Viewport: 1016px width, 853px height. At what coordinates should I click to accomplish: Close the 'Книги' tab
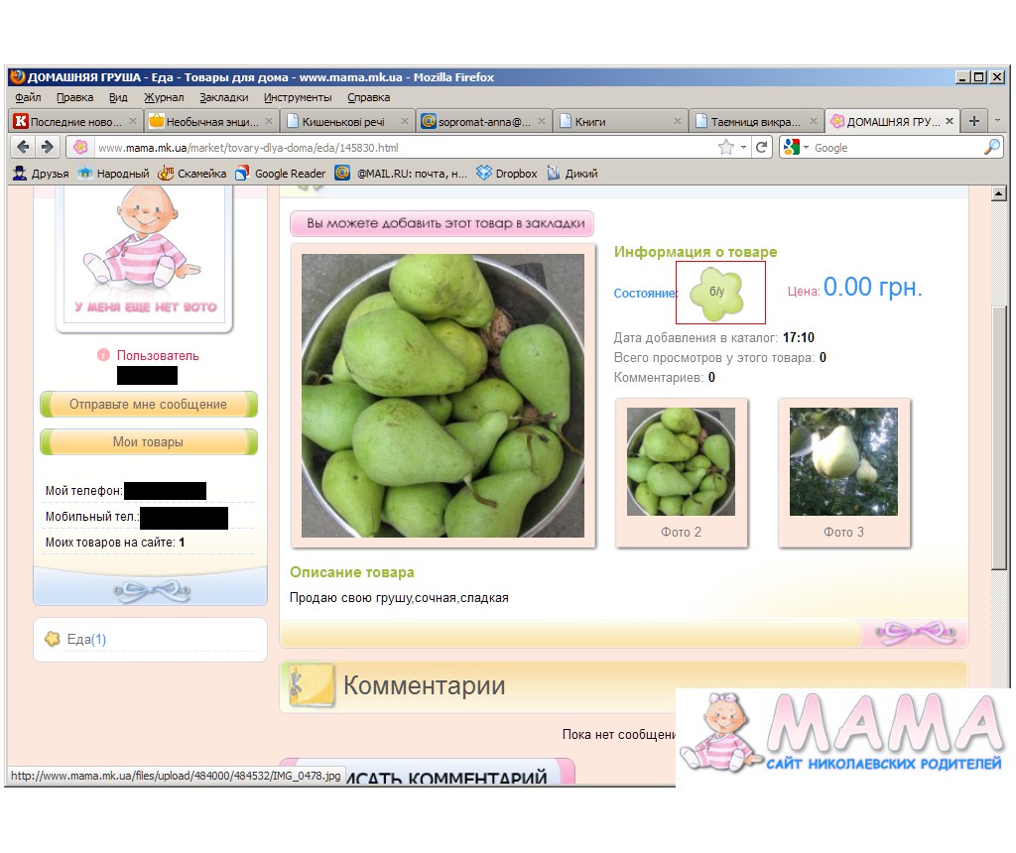pos(678,121)
